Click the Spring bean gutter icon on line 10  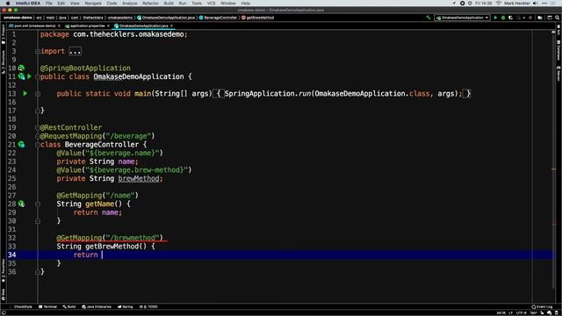pos(21,68)
